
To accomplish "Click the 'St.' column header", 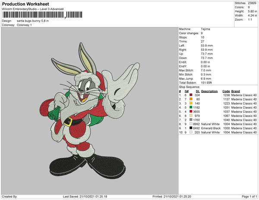I will pyautogui.click(x=198, y=91).
